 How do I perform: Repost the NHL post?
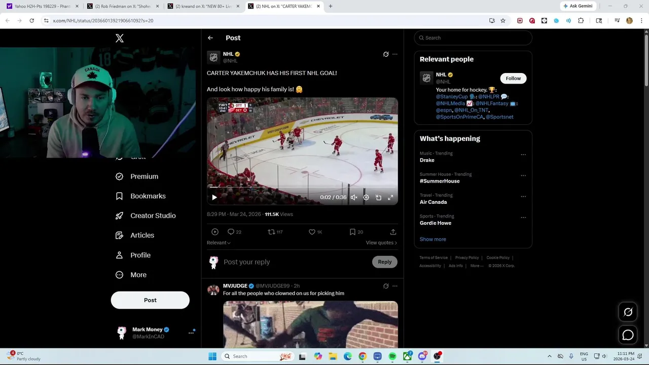(275, 232)
